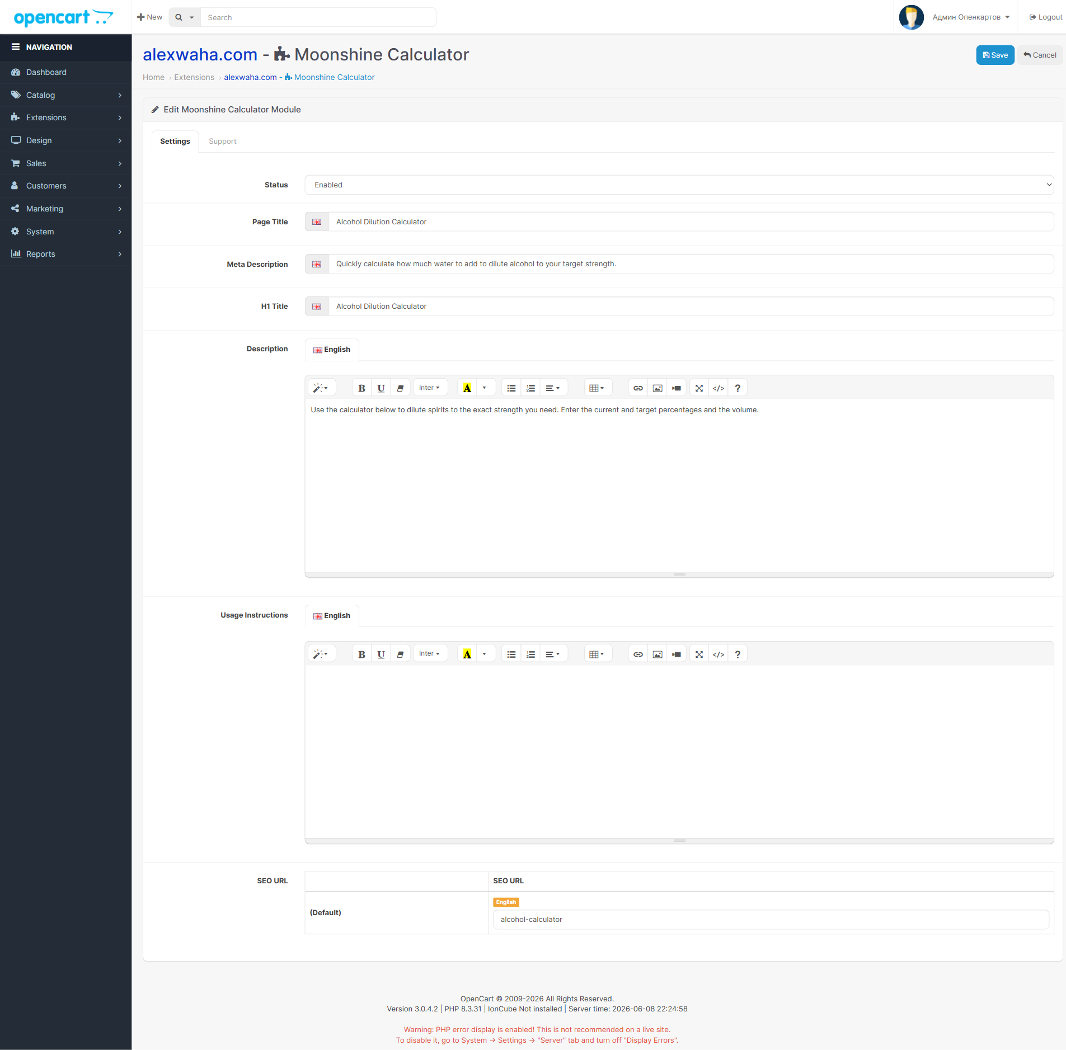Apply recent font color in Description editor
The width and height of the screenshot is (1066, 1050).
coord(467,388)
